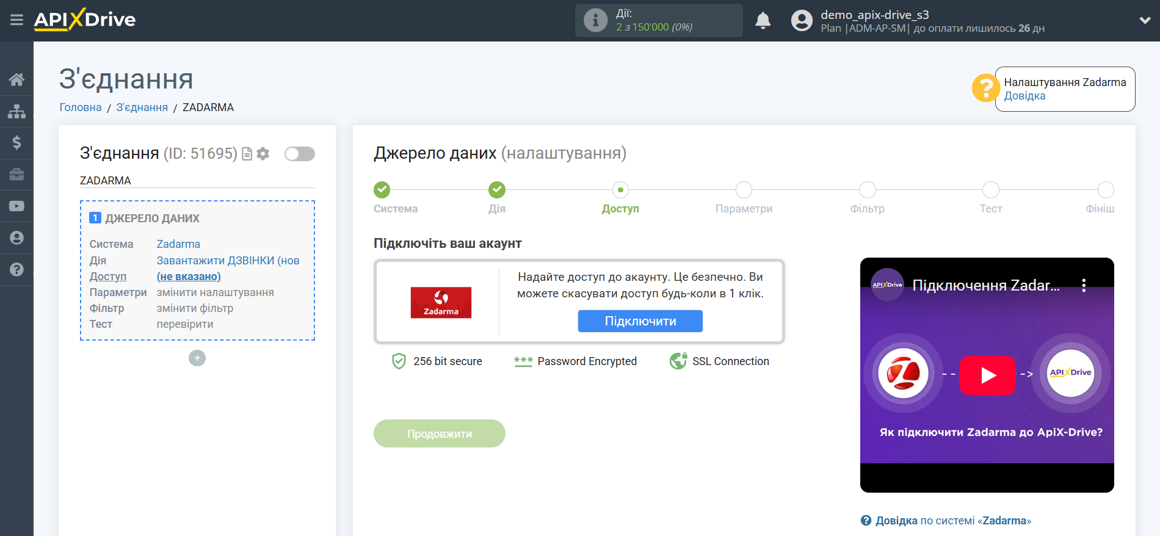Image resolution: width=1160 pixels, height=536 pixels.
Task: Click the (не вказано) access link
Action: [x=189, y=277]
